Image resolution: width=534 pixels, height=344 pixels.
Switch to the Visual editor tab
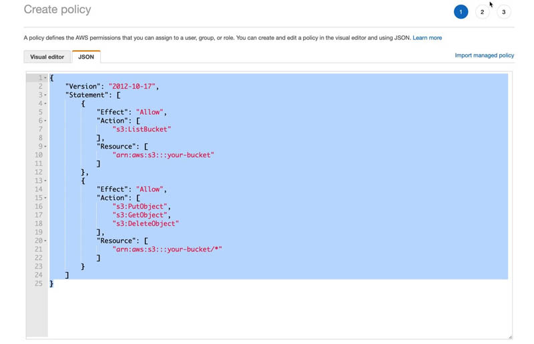coord(47,57)
